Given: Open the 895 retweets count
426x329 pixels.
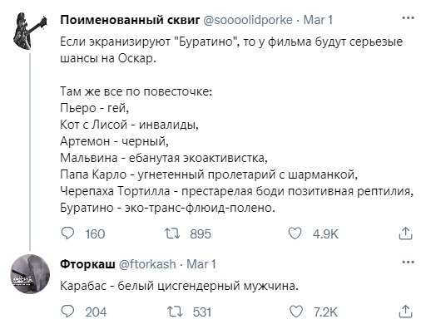Looking at the screenshot, I should (x=201, y=234).
